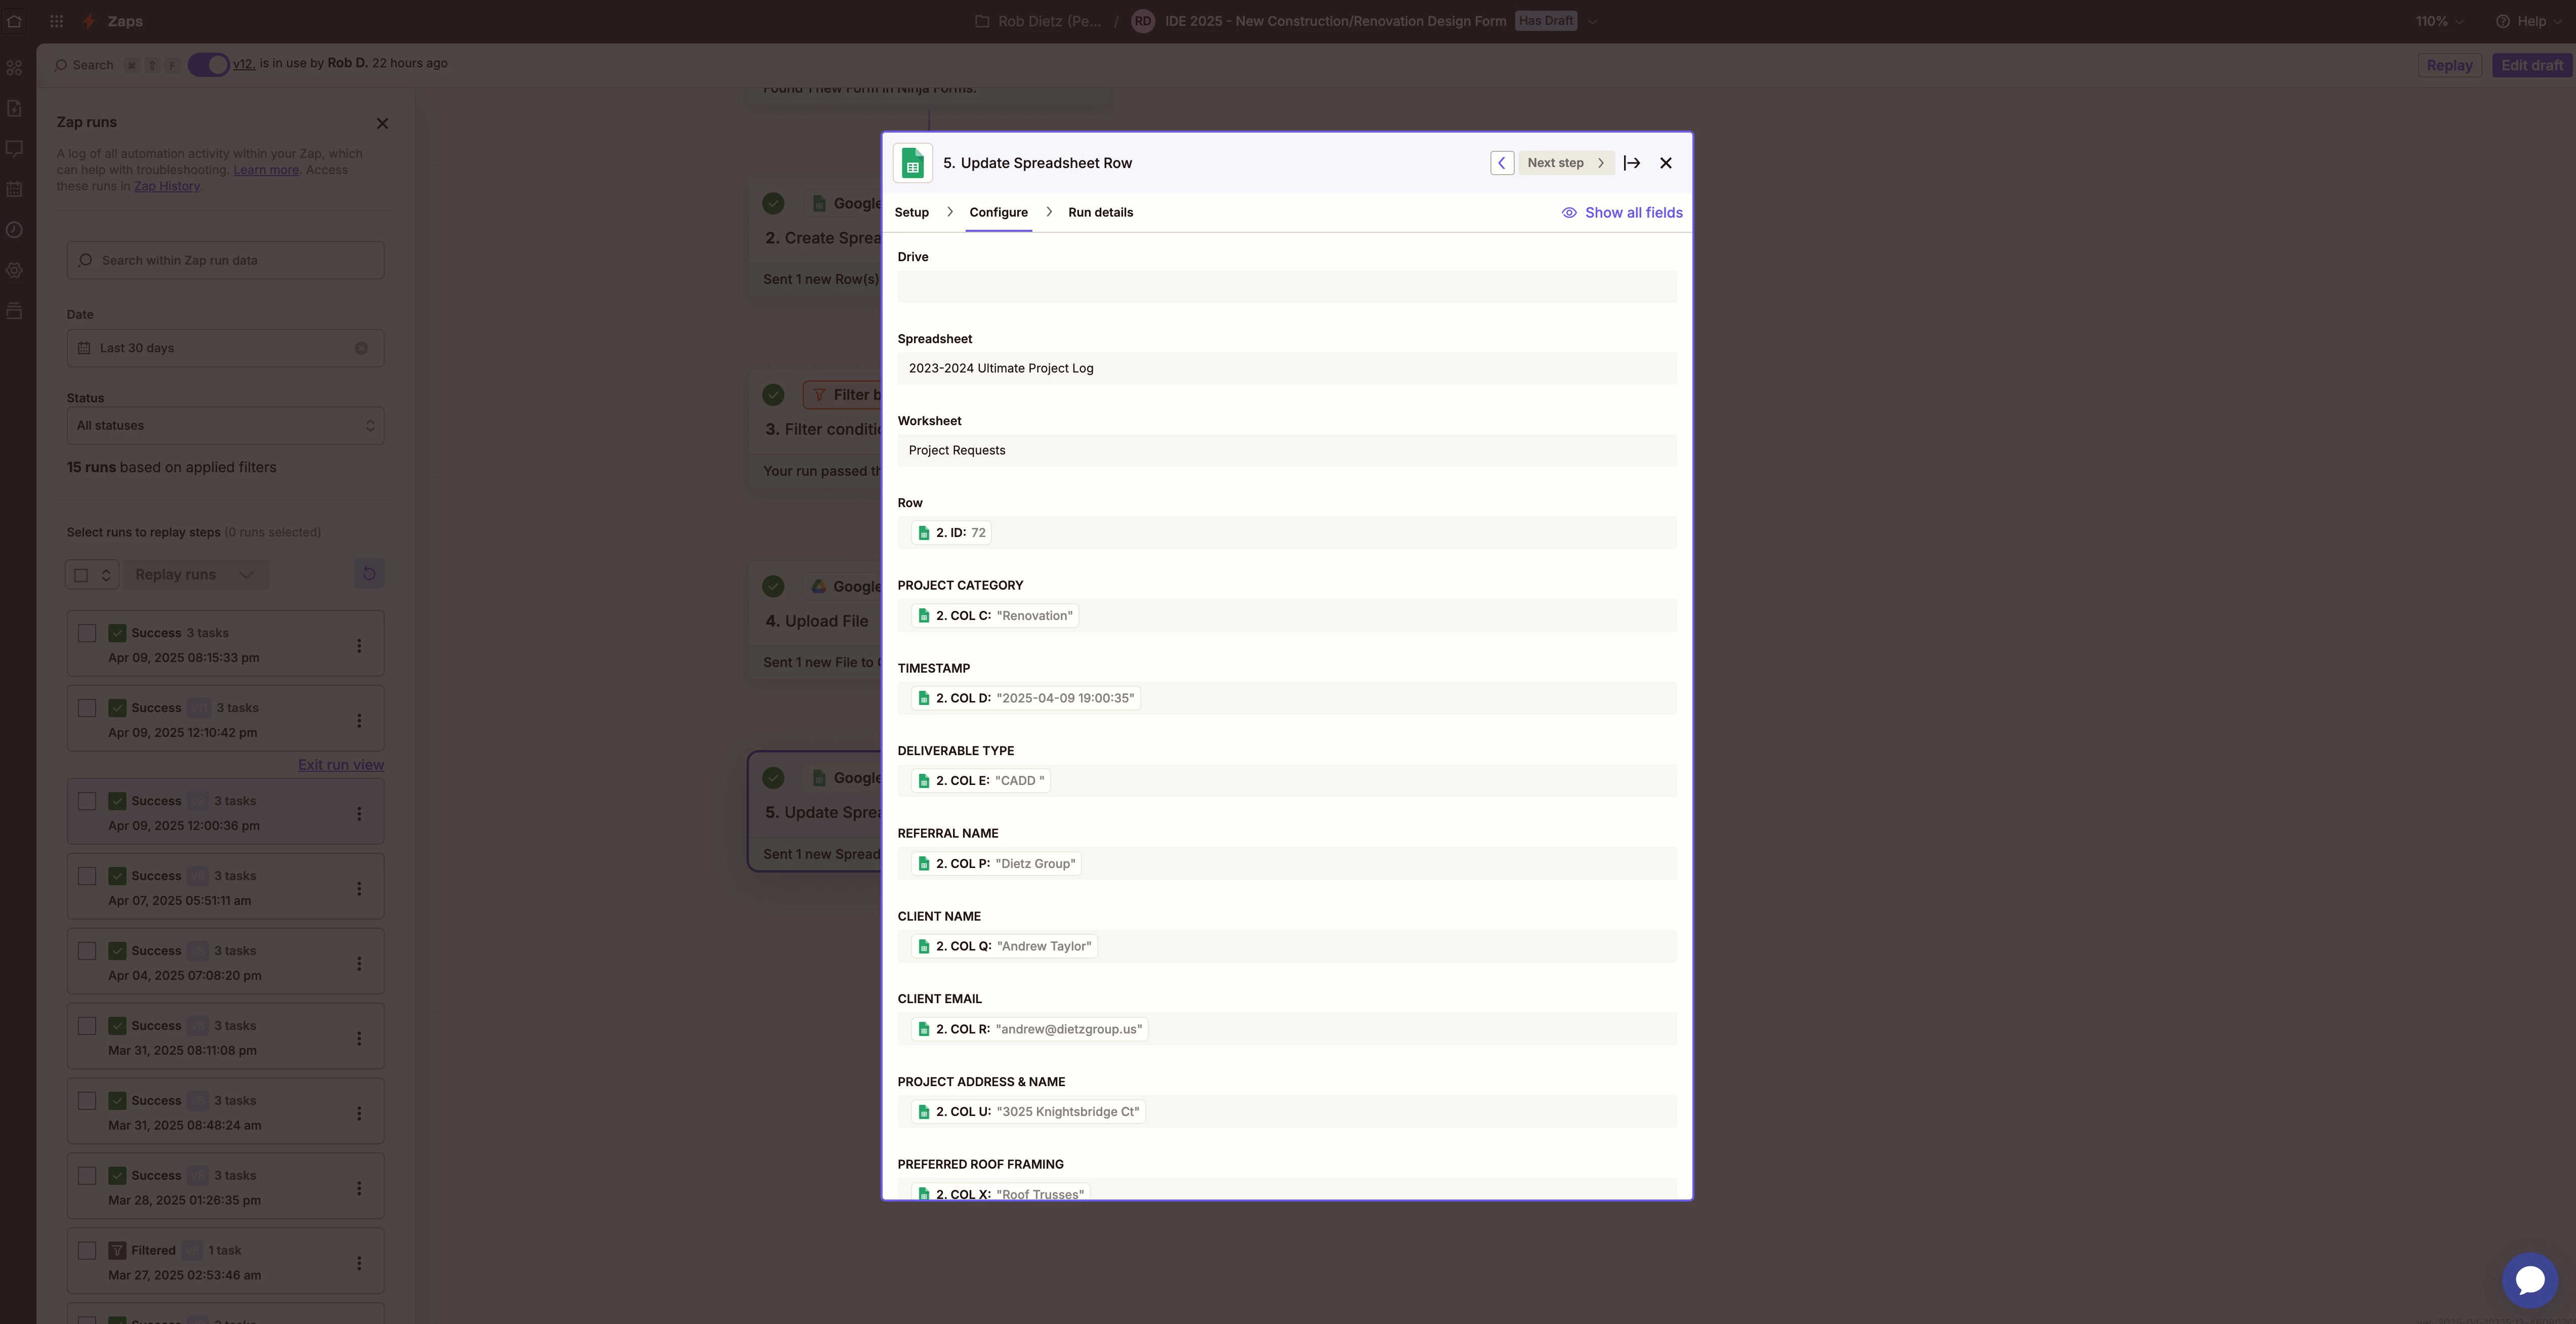Switch to the Run details tab
This screenshot has width=2576, height=1324.
pyautogui.click(x=1100, y=213)
